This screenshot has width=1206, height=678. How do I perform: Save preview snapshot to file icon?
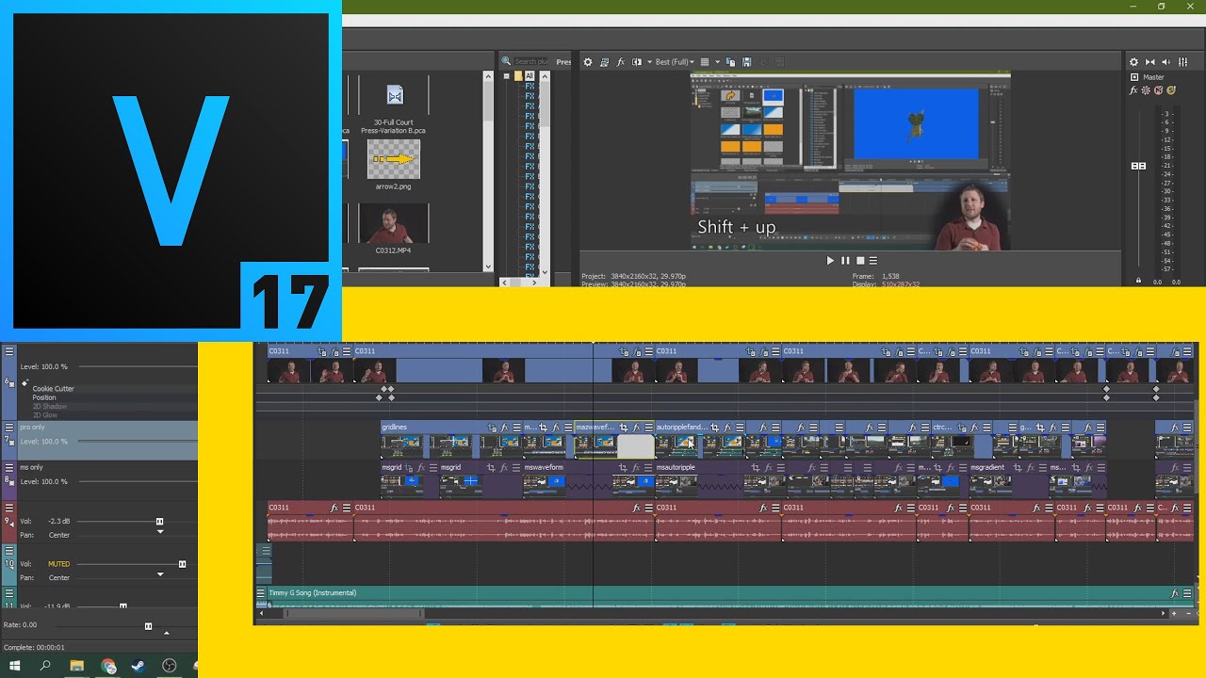click(x=745, y=62)
